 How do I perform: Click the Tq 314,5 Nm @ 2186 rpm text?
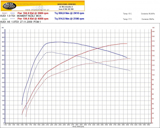[x=69, y=19]
